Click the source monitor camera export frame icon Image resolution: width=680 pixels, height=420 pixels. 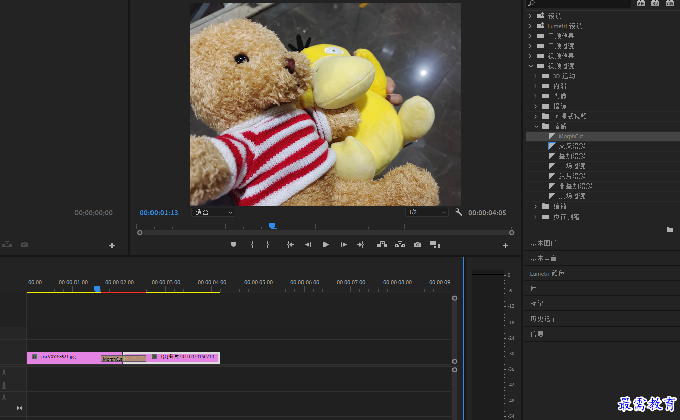point(25,245)
